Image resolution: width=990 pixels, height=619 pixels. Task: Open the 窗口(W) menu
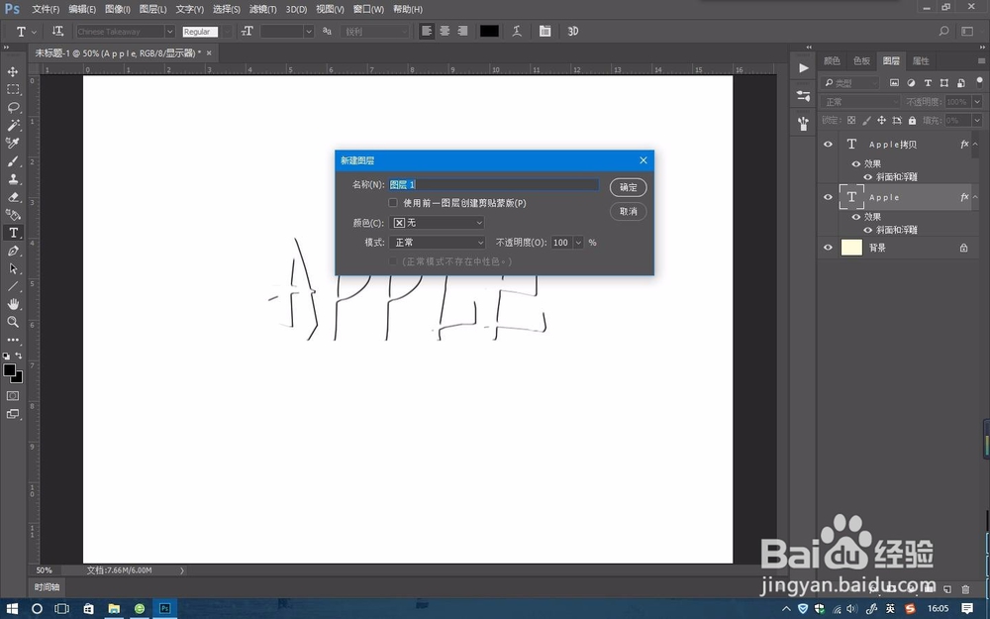click(x=368, y=10)
